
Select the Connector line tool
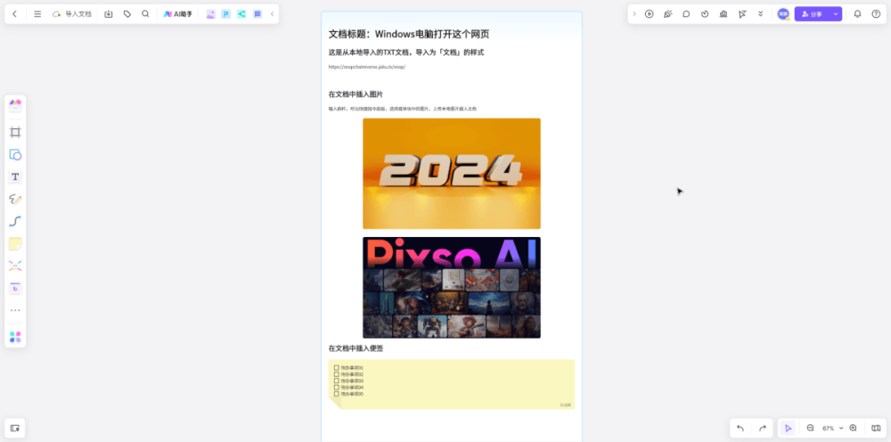coord(15,221)
